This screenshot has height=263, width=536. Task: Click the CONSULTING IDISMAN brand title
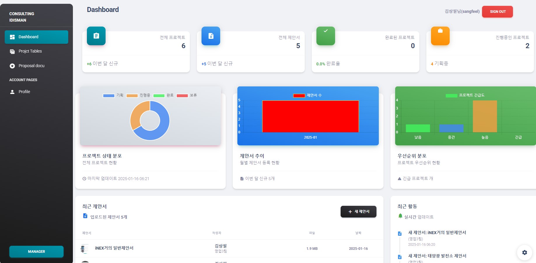point(22,17)
